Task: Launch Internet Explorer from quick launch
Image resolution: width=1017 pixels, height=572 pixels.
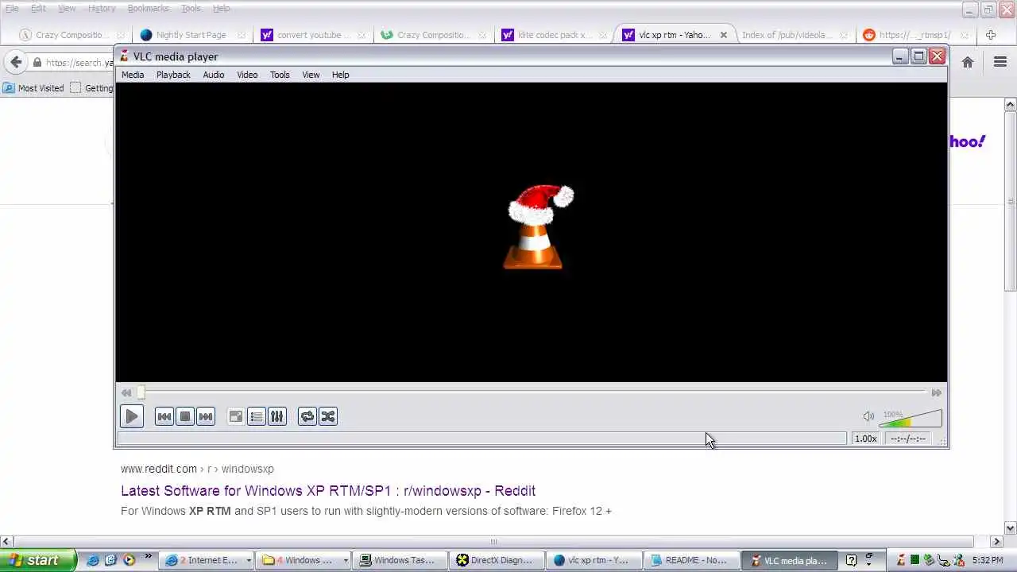Action: [x=93, y=560]
